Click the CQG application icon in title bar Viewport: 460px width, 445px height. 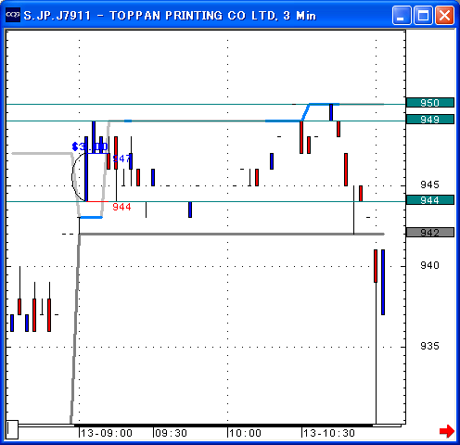13,15
